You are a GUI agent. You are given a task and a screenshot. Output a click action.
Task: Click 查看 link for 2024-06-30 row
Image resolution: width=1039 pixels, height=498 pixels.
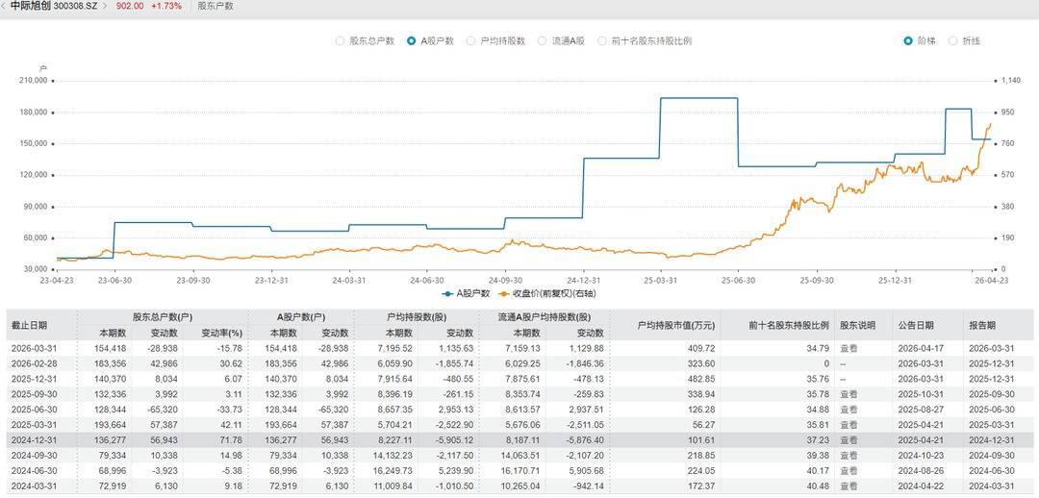coord(848,471)
